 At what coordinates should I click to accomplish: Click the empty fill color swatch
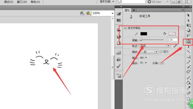[172, 34]
